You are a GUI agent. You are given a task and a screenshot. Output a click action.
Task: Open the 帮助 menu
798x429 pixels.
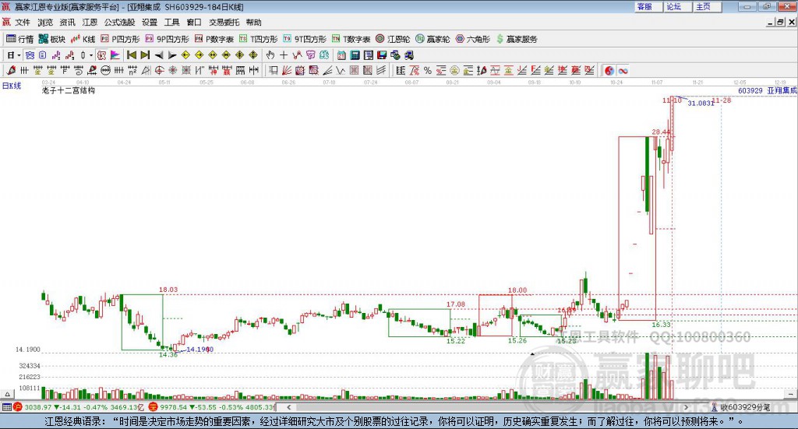click(x=253, y=23)
